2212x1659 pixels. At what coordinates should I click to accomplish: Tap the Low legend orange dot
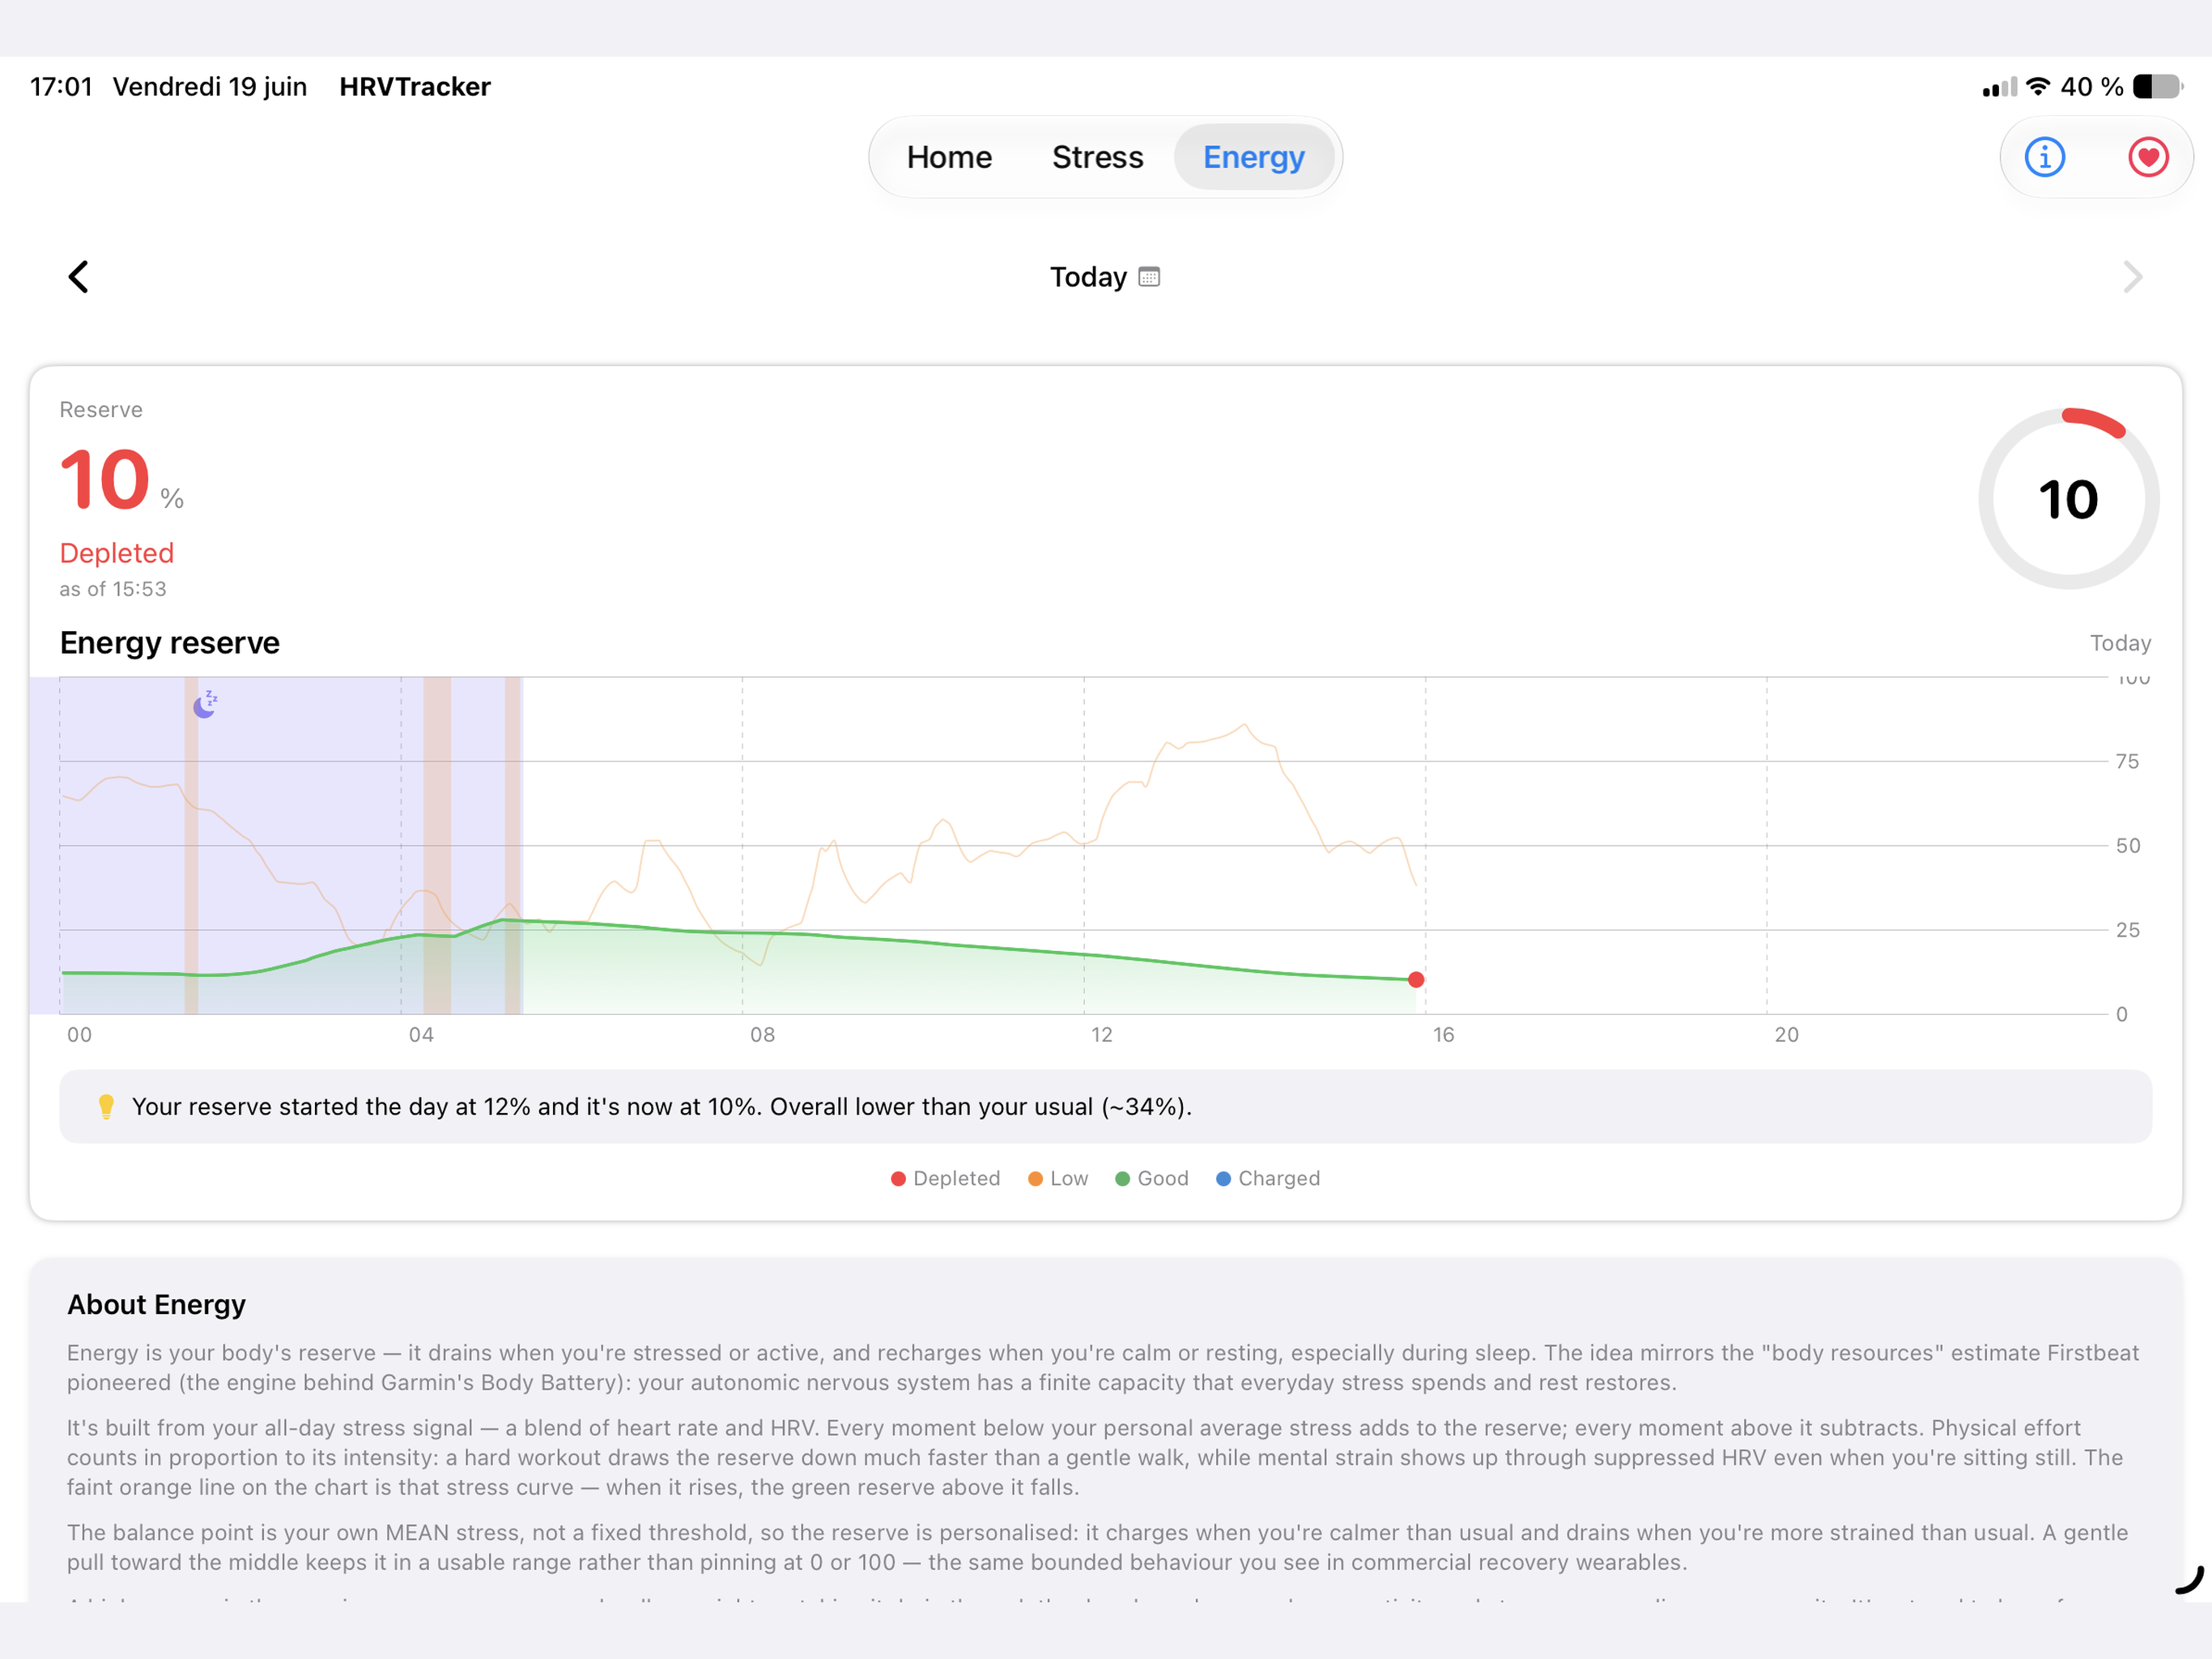click(x=1035, y=1179)
